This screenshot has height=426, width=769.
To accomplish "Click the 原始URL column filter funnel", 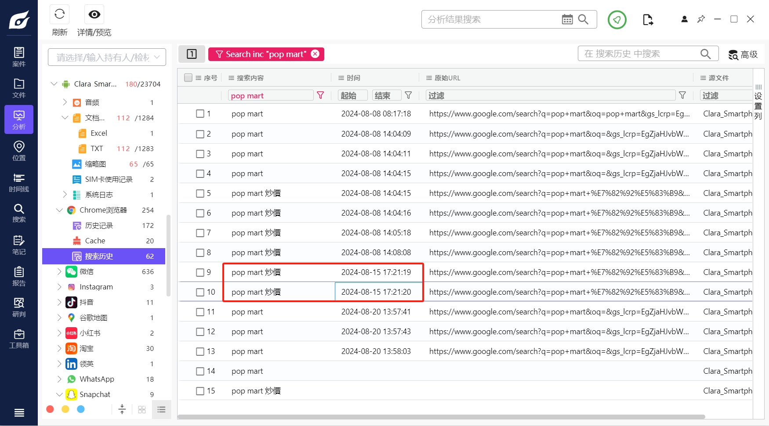I will tap(682, 95).
